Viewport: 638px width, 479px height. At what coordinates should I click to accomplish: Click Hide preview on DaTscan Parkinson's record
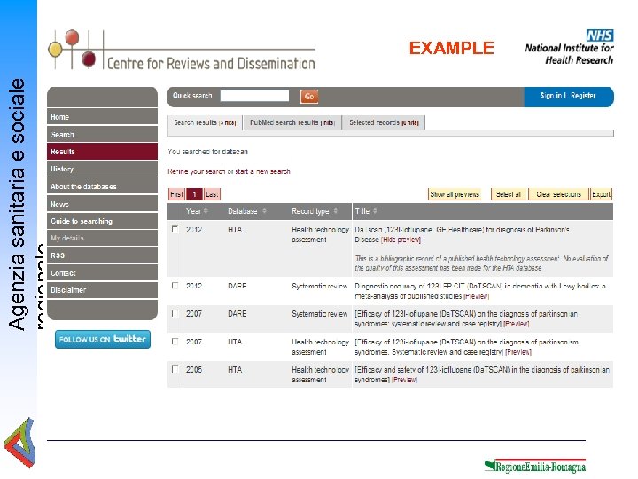[x=401, y=239]
